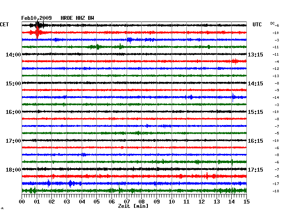
Task: Click the 16:15 UTC time label
Action: [255, 141]
